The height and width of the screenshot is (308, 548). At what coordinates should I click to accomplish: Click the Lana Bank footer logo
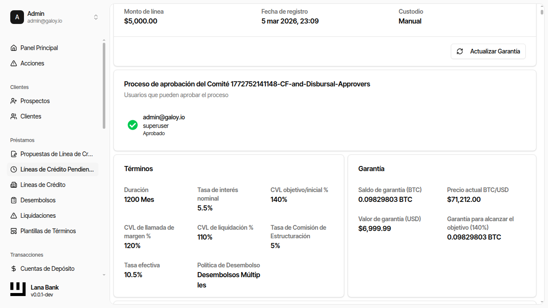click(x=18, y=289)
